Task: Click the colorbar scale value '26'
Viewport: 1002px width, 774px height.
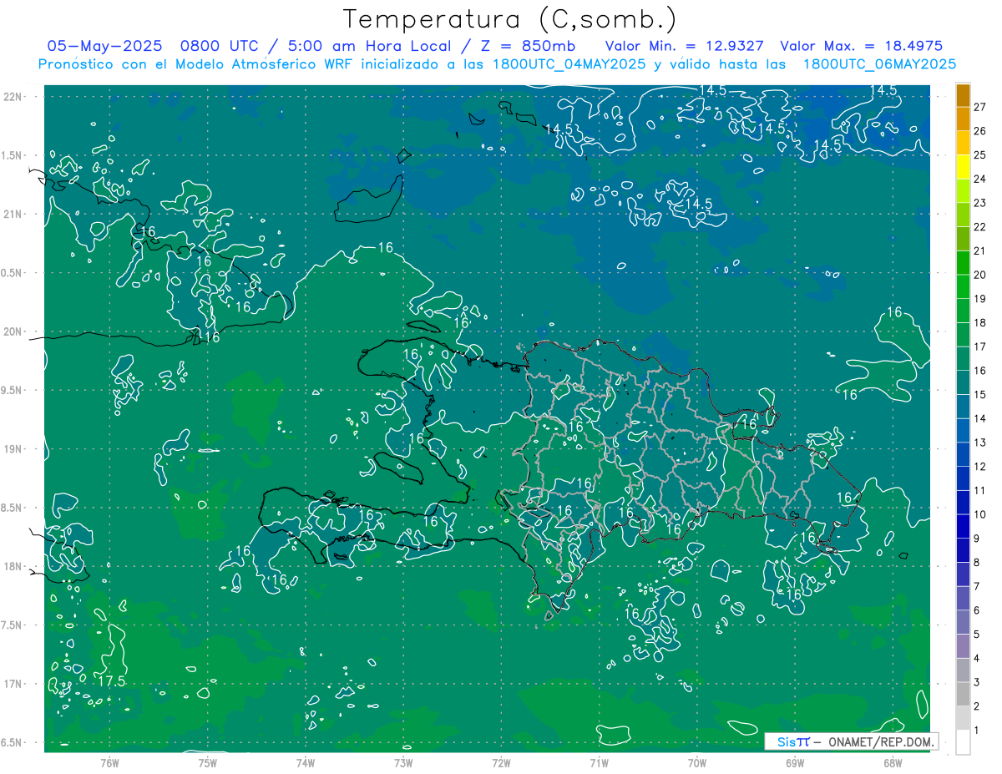Action: 980,131
